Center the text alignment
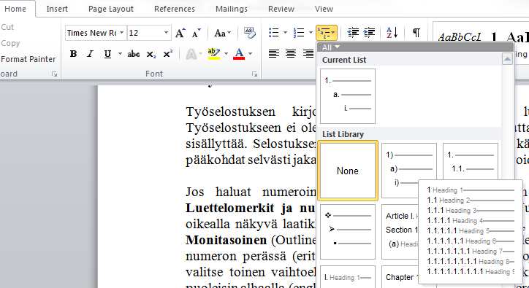This screenshot has height=288, width=529. (x=291, y=53)
